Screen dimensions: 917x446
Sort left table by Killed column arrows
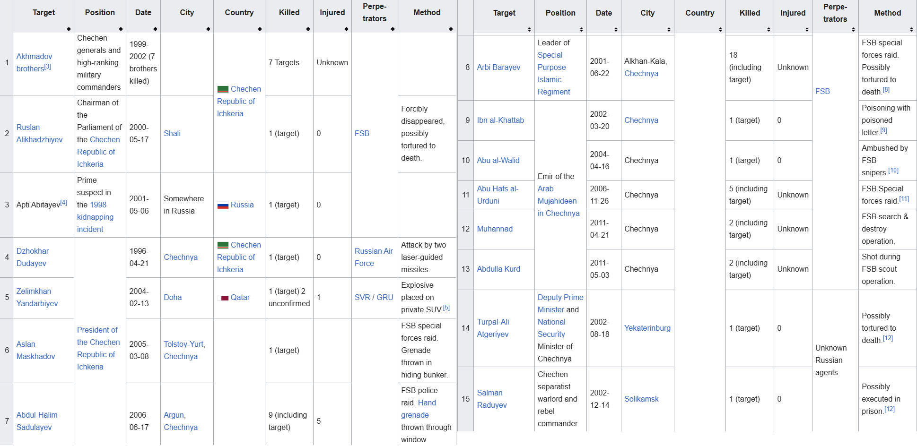pyautogui.click(x=308, y=29)
